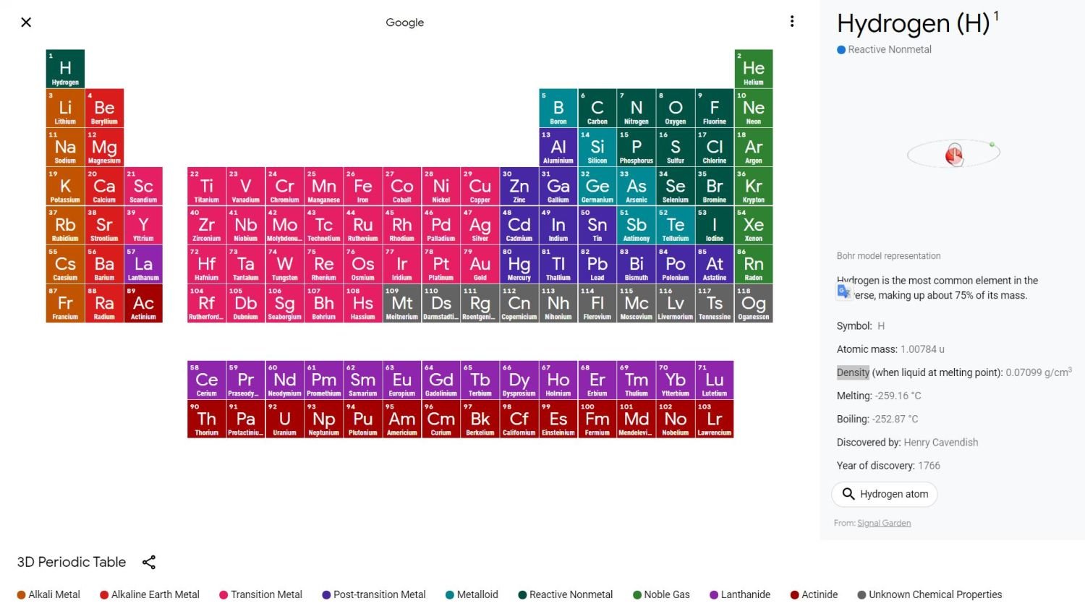Open the three-dot options menu

point(792,22)
